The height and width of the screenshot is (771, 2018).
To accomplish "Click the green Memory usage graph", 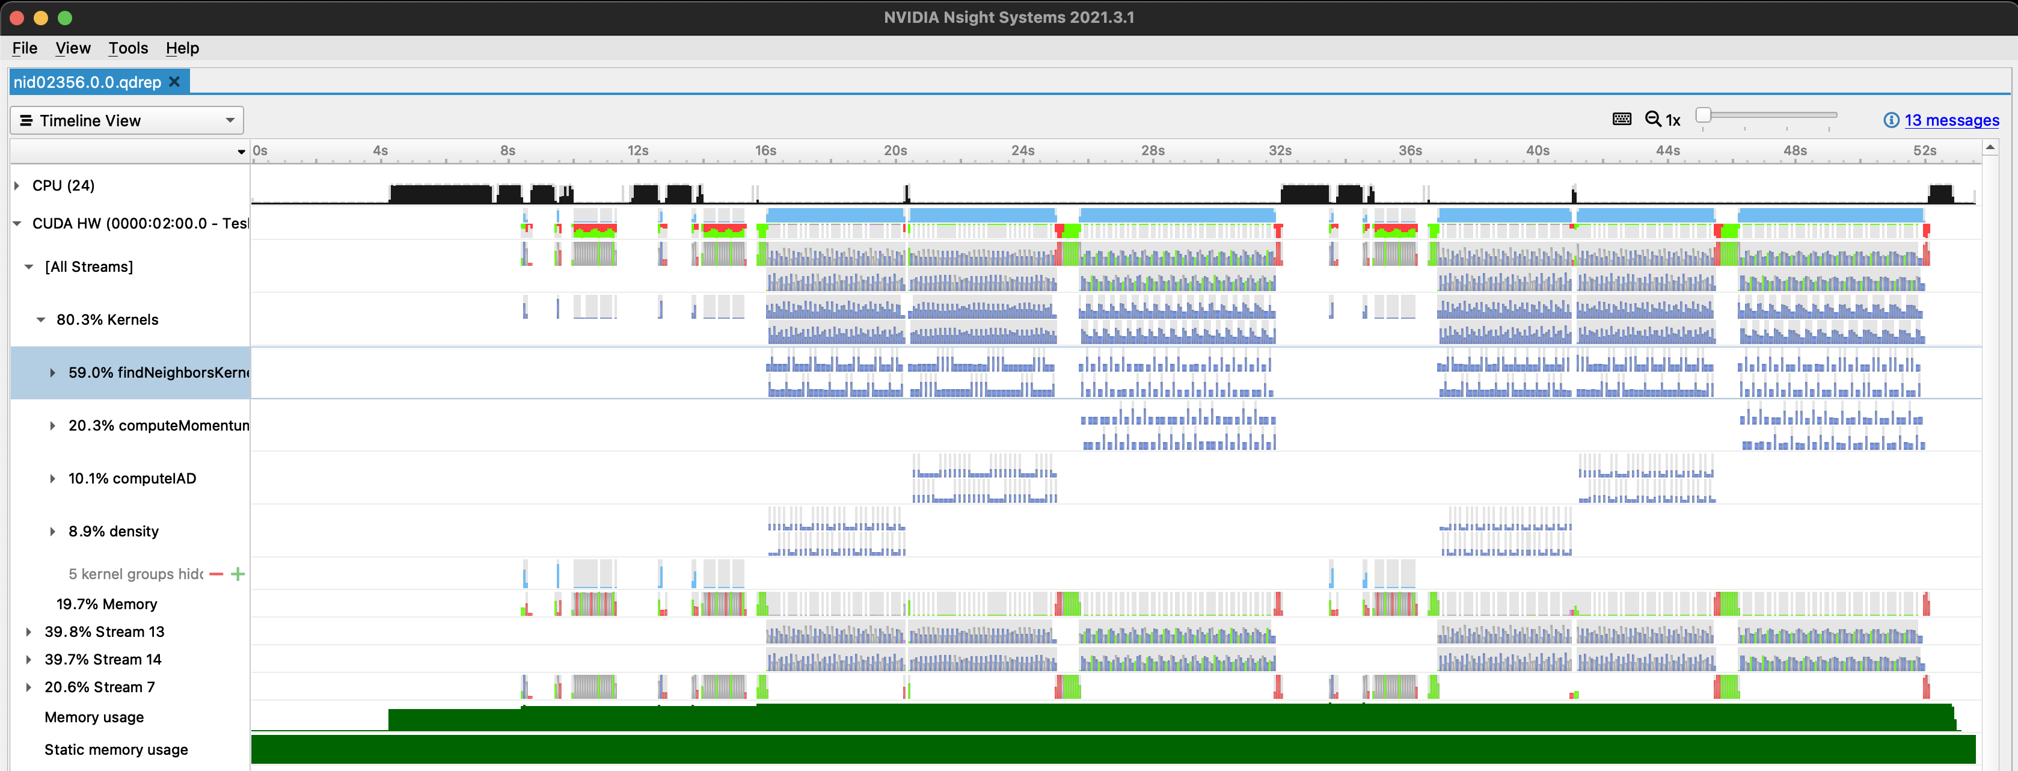I will [1172, 717].
